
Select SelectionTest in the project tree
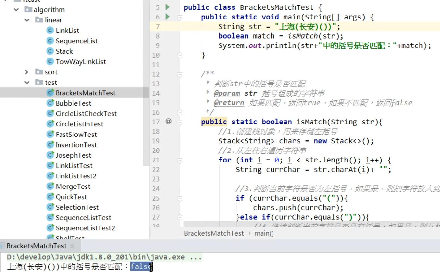(77, 207)
